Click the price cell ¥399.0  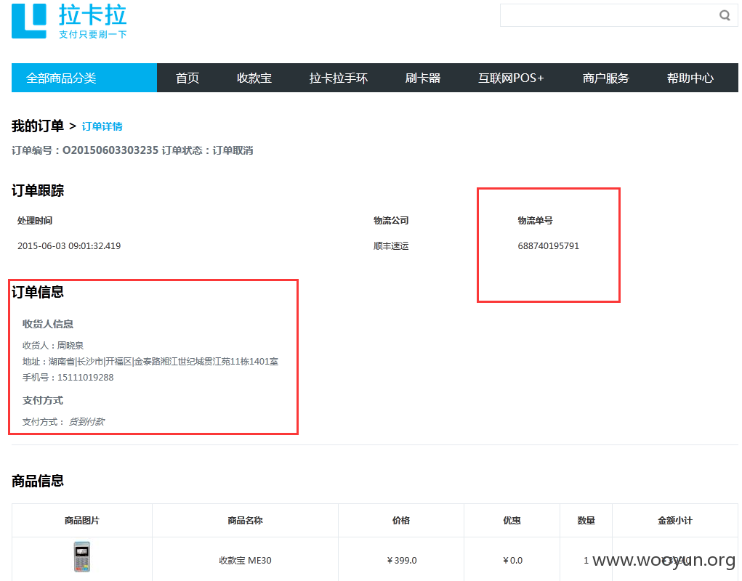pos(402,561)
